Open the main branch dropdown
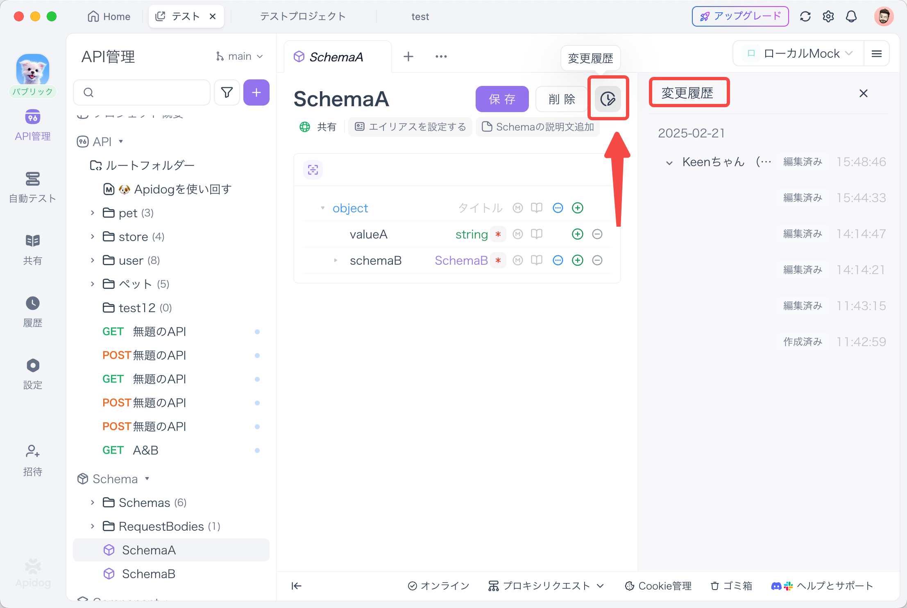The width and height of the screenshot is (907, 608). [x=240, y=56]
